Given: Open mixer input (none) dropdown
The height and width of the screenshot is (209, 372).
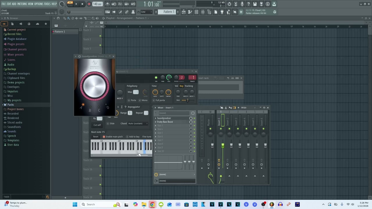Looking at the screenshot, I should click(174, 113).
